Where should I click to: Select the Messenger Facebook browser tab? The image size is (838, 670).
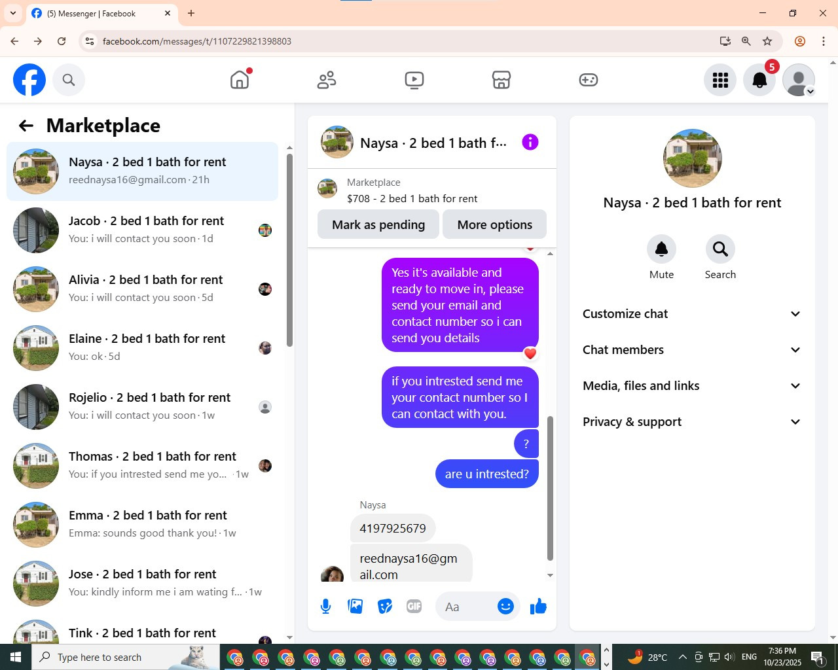pyautogui.click(x=101, y=13)
